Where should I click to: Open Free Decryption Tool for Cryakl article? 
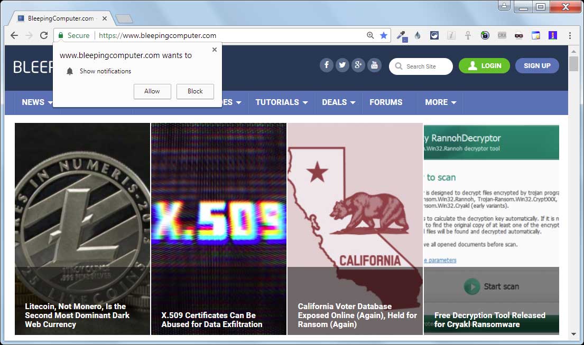click(x=492, y=229)
